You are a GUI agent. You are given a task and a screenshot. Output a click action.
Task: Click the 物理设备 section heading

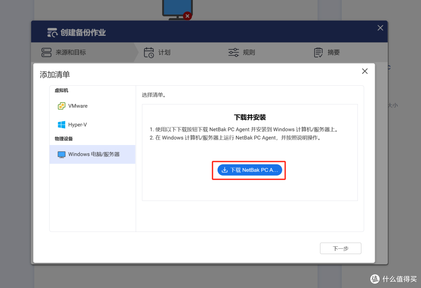pyautogui.click(x=64, y=139)
